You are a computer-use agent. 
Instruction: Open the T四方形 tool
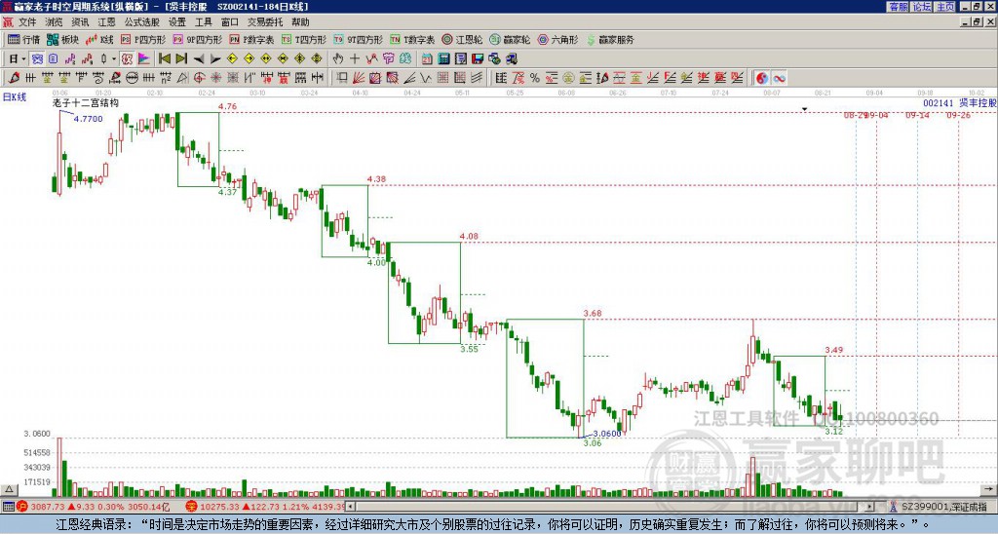point(304,39)
